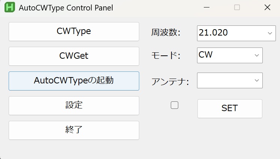Close the AutoCWType Control Panel window

pyautogui.click(x=267, y=7)
